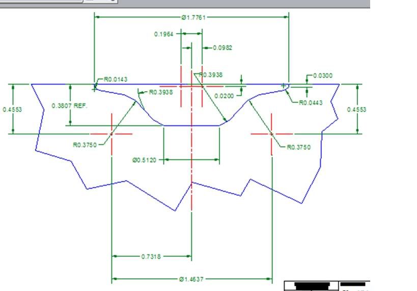Select the flat blue line above Ø0.5120
The height and width of the screenshot is (291, 417).
pyautogui.click(x=191, y=125)
